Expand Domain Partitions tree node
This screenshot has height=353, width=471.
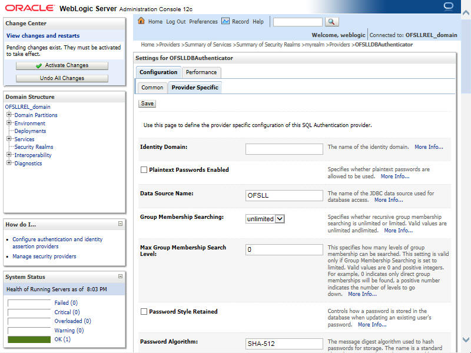click(x=9, y=115)
